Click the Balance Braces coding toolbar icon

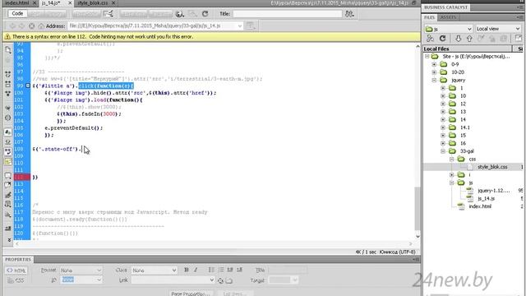click(8, 118)
